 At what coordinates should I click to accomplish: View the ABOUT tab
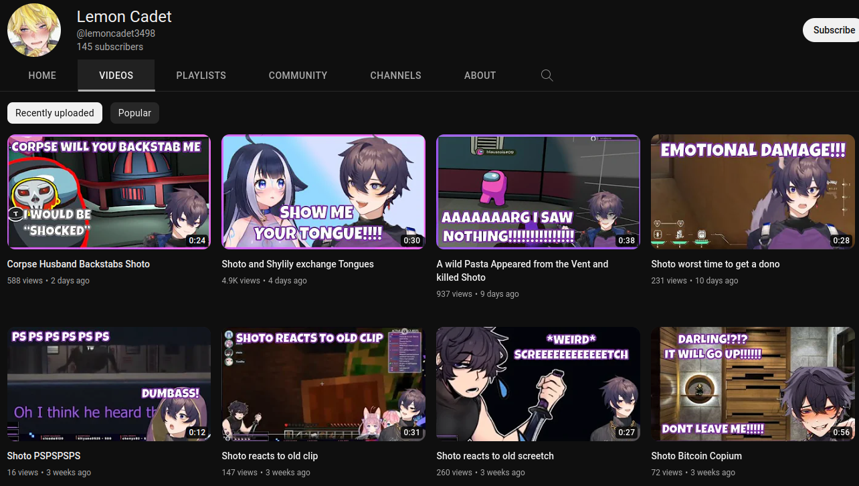tap(480, 76)
